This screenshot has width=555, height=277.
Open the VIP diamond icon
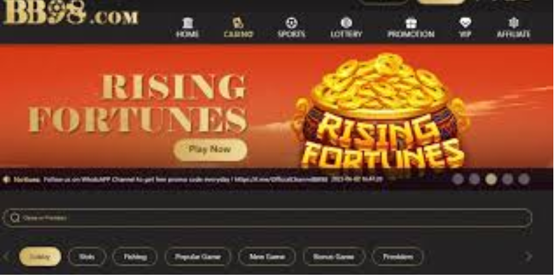tap(465, 23)
